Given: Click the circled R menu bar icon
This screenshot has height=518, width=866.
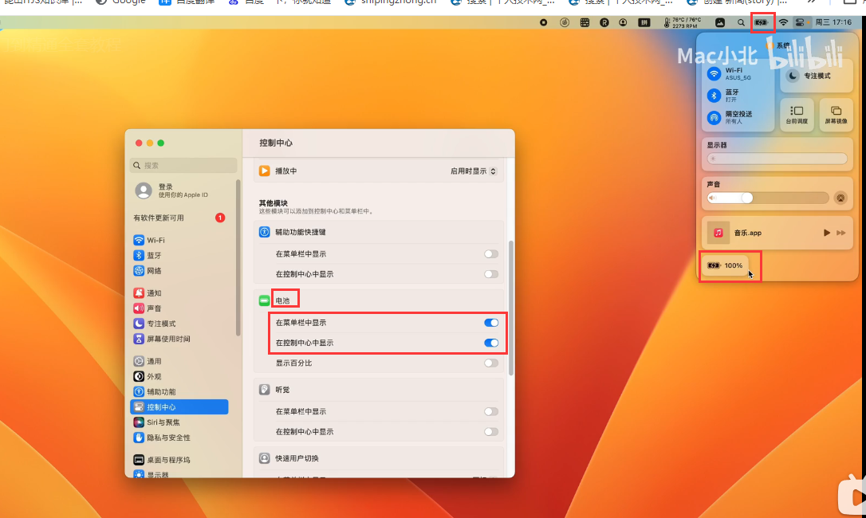Looking at the screenshot, I should click(x=604, y=22).
